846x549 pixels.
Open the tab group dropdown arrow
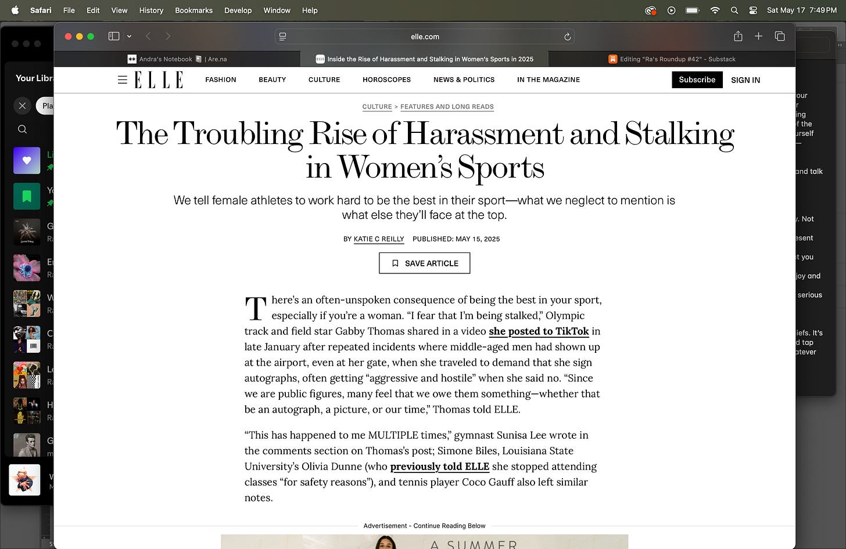click(129, 36)
